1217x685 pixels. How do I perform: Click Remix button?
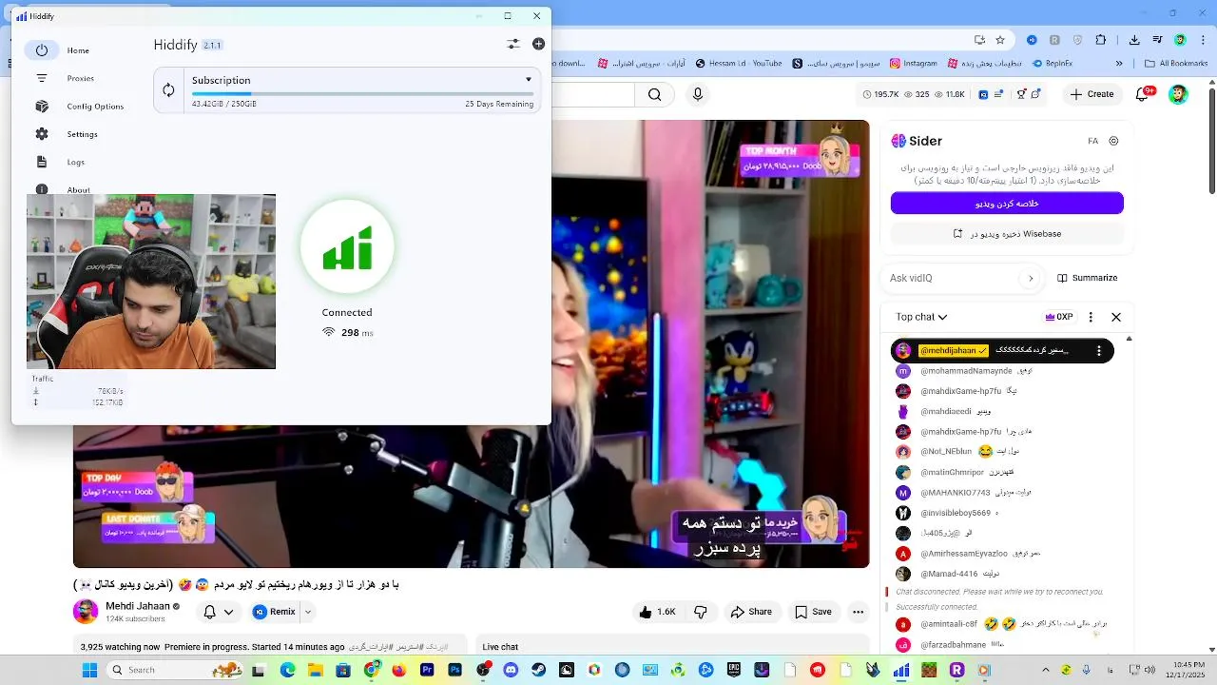275,612
